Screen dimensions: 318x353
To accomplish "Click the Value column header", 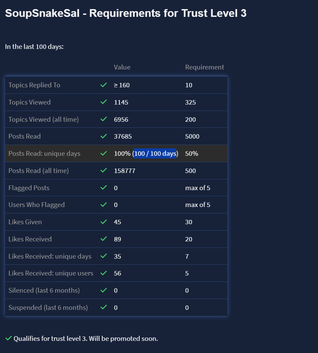I will 122,67.
